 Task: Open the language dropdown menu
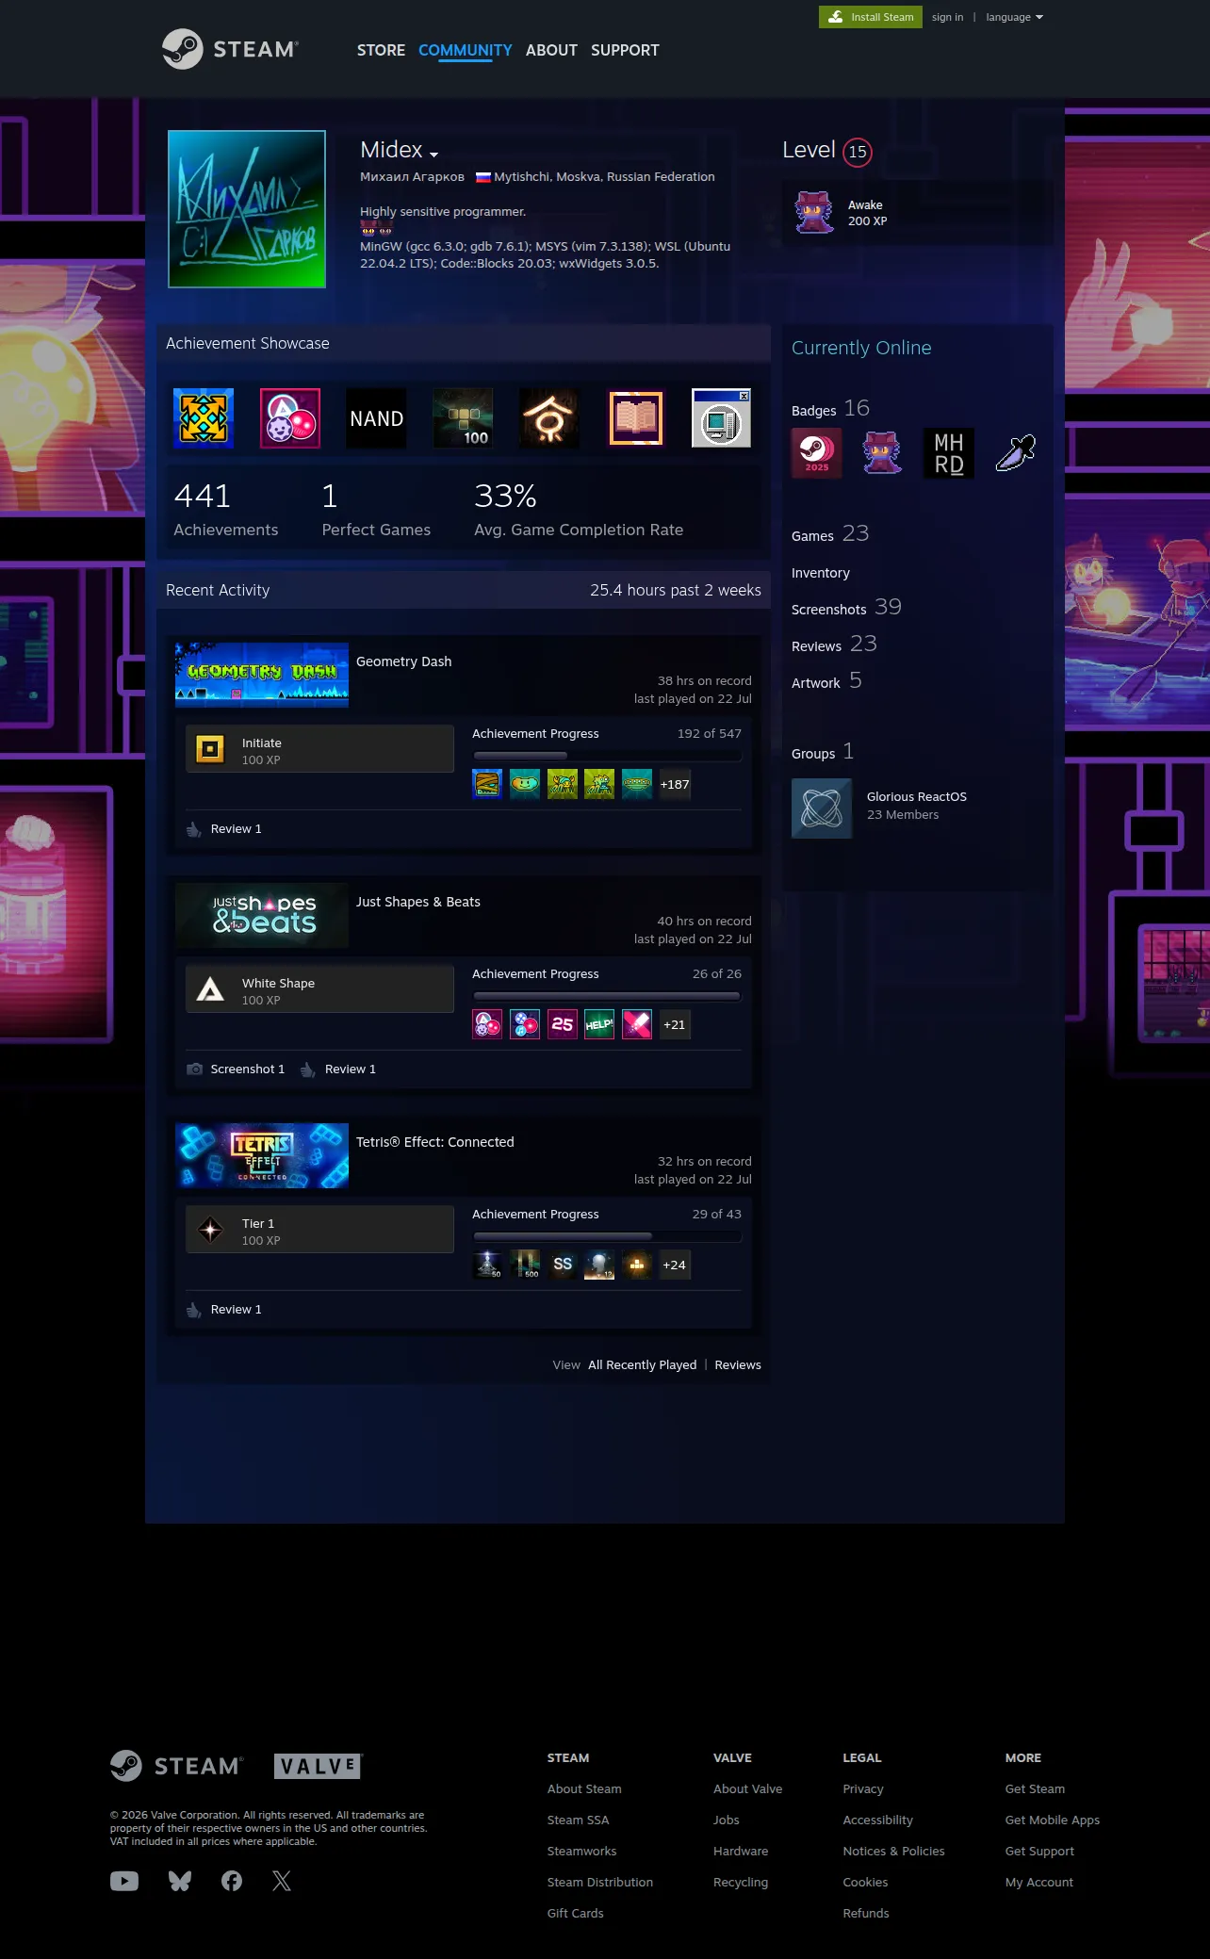pos(1014,17)
